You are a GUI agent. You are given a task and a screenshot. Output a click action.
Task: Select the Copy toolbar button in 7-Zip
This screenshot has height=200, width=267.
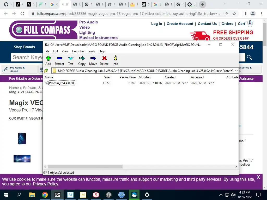pyautogui.click(x=82, y=60)
